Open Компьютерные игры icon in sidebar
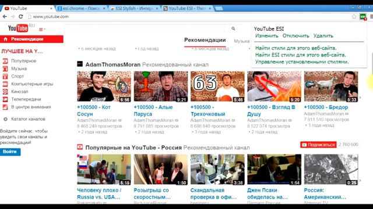This screenshot has width=373, height=209. pos(5,84)
